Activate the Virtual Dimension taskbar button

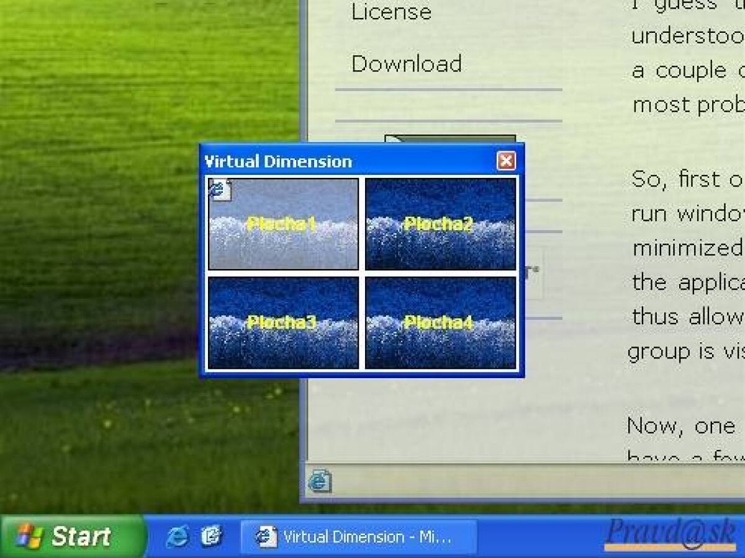(359, 537)
